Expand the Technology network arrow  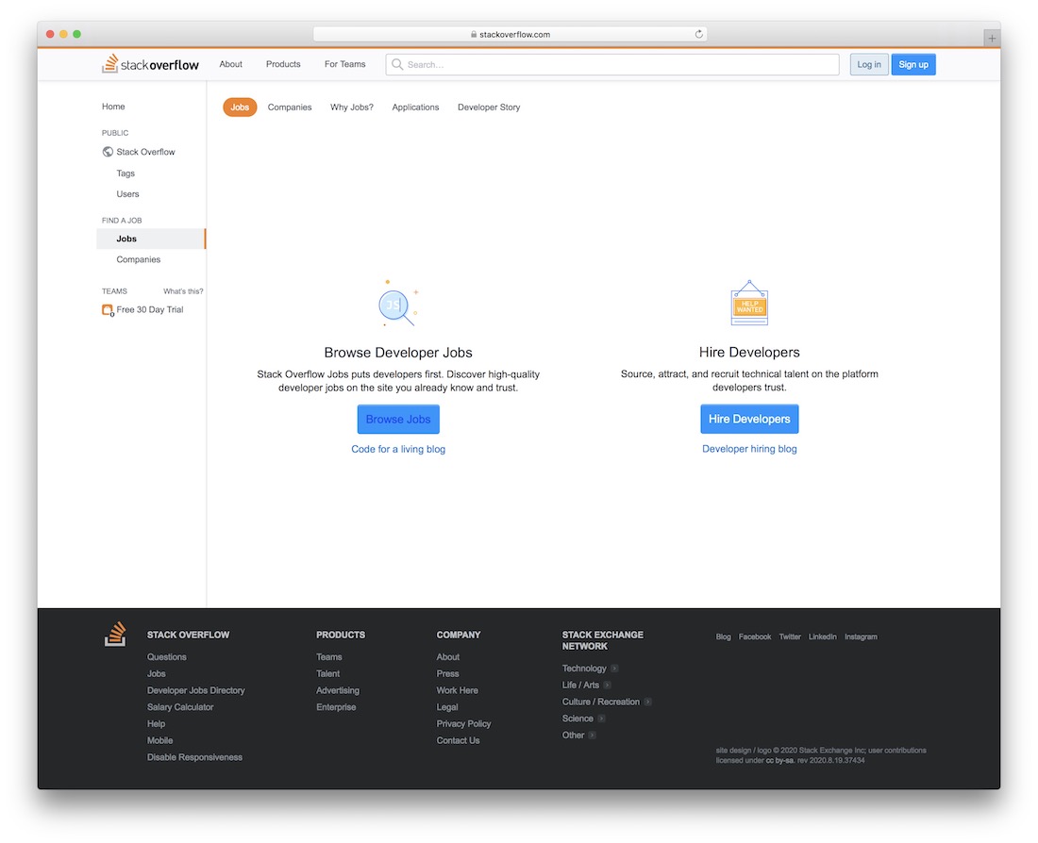click(614, 669)
